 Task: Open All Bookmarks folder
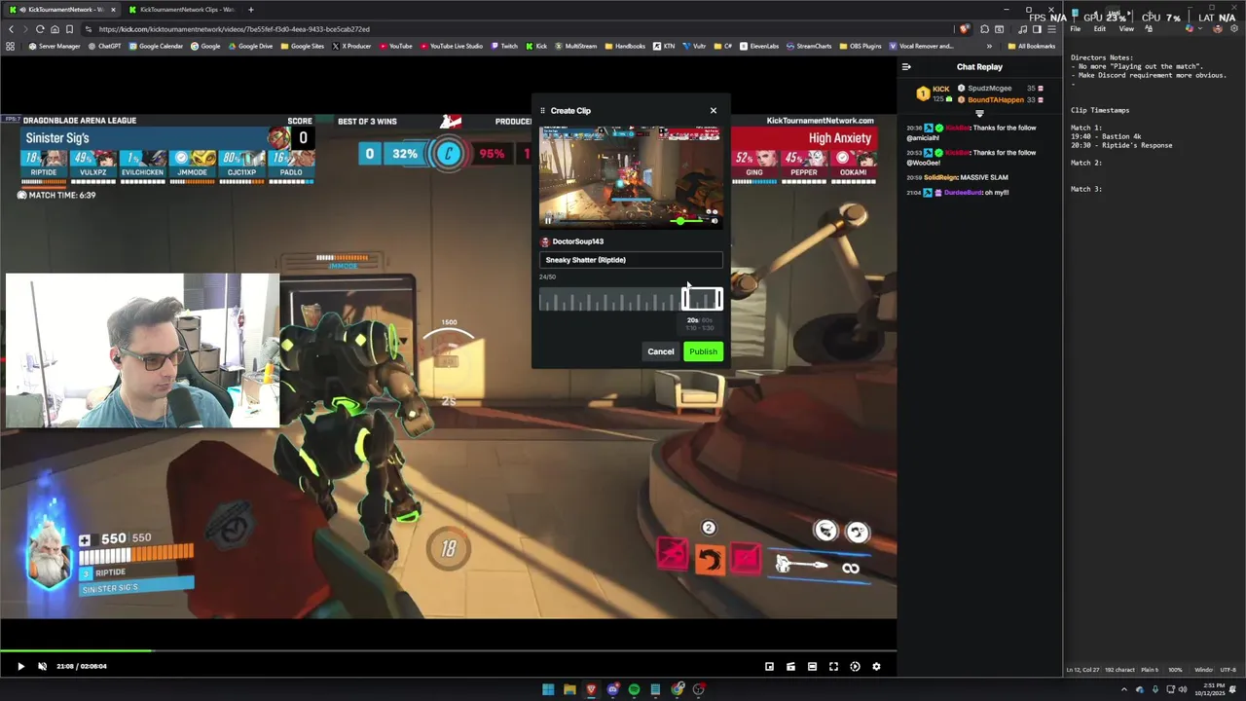tap(1032, 46)
